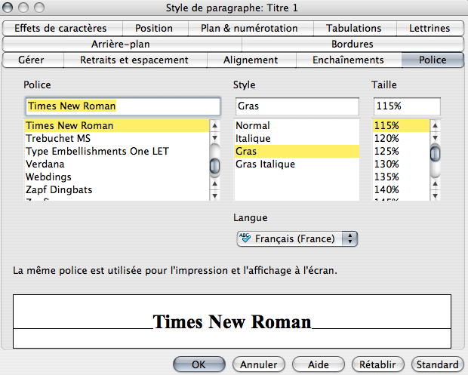Select Retraits et espacement tab
Viewport: 468px width, 375px height.
point(135,60)
